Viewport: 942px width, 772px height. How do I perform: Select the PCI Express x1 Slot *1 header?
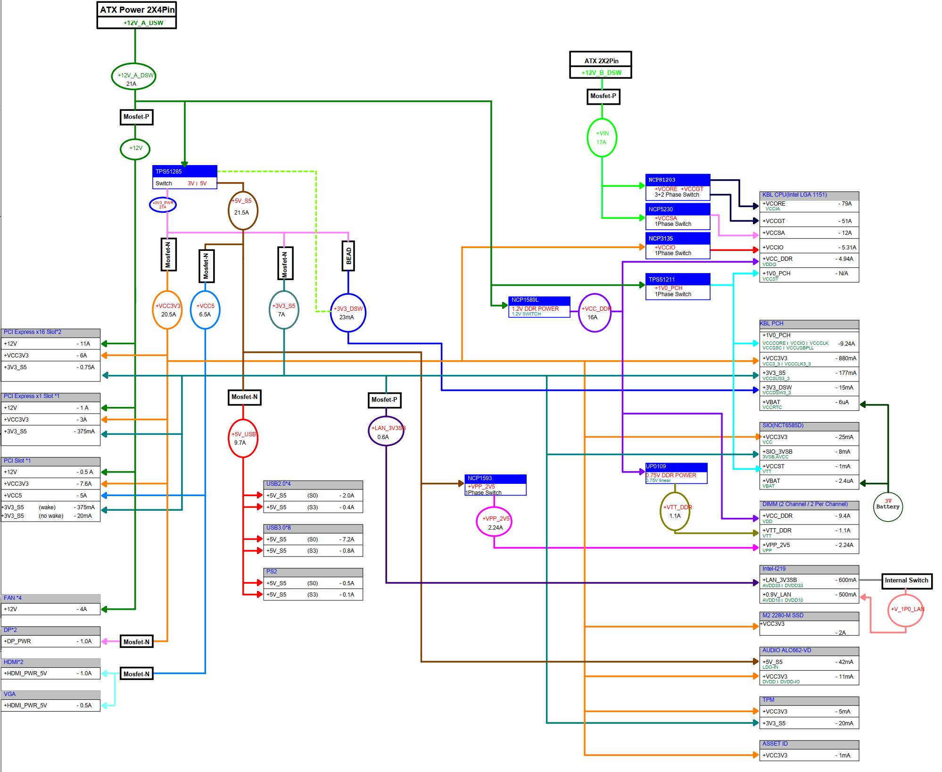click(50, 397)
